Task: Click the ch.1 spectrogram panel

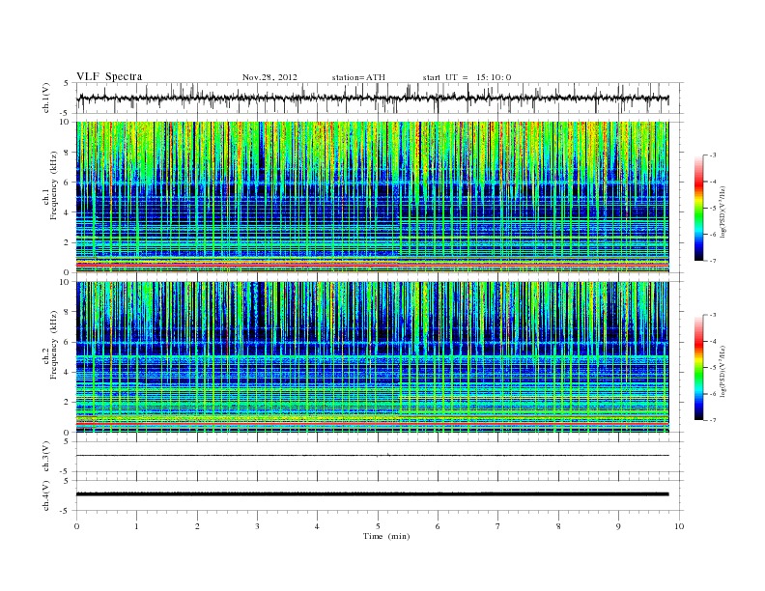Action: tap(372, 197)
